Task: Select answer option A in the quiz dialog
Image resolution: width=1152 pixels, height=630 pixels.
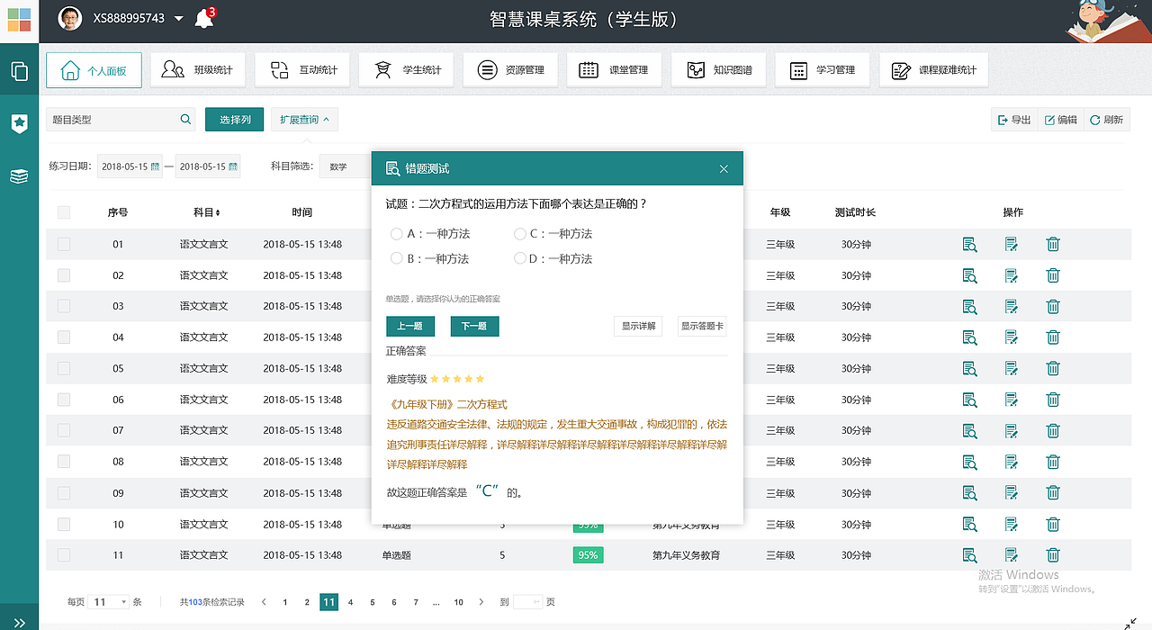Action: click(396, 234)
